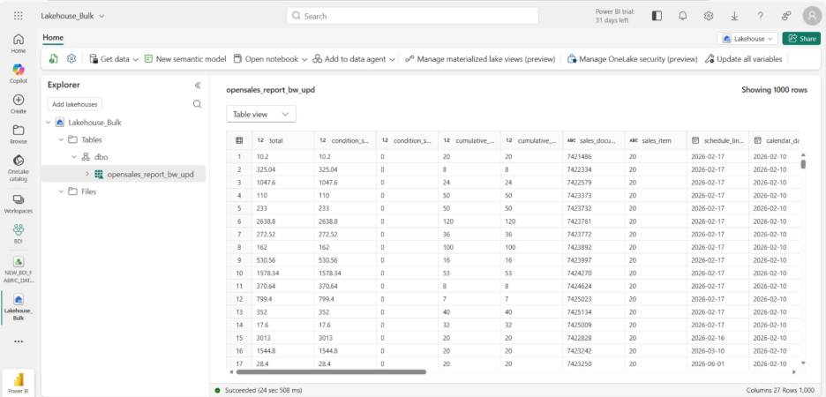Click the download icon in header

(x=734, y=16)
